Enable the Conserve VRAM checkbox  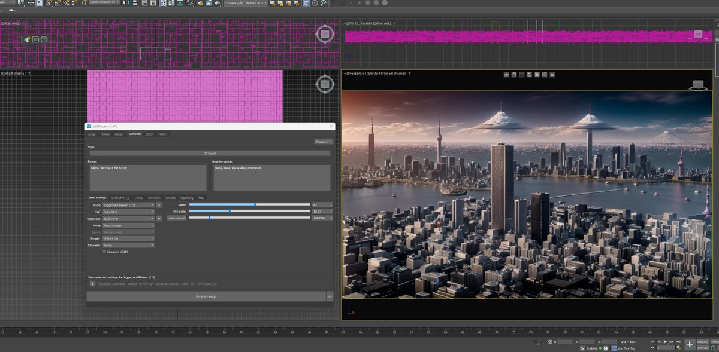[103, 252]
